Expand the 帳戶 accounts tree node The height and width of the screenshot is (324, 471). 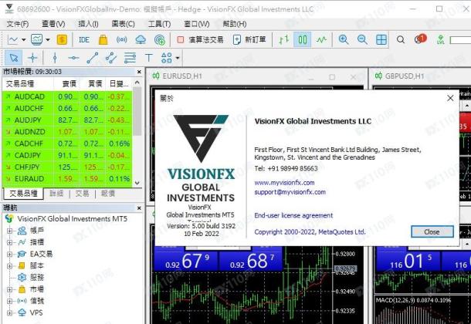(x=9, y=231)
